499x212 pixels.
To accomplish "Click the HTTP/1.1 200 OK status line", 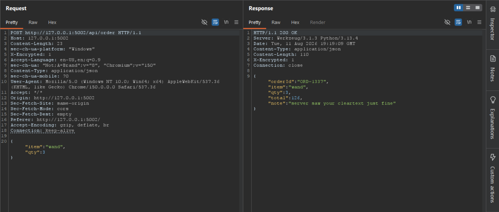I will coord(275,33).
